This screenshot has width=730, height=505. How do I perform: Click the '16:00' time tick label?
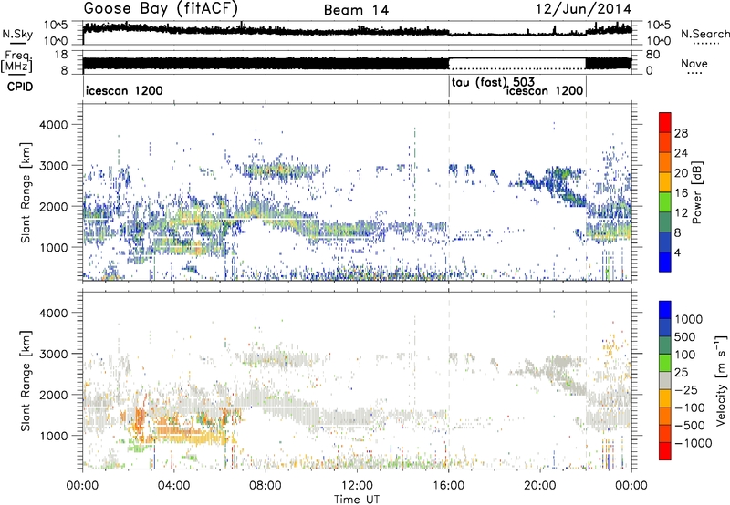pyautogui.click(x=449, y=486)
